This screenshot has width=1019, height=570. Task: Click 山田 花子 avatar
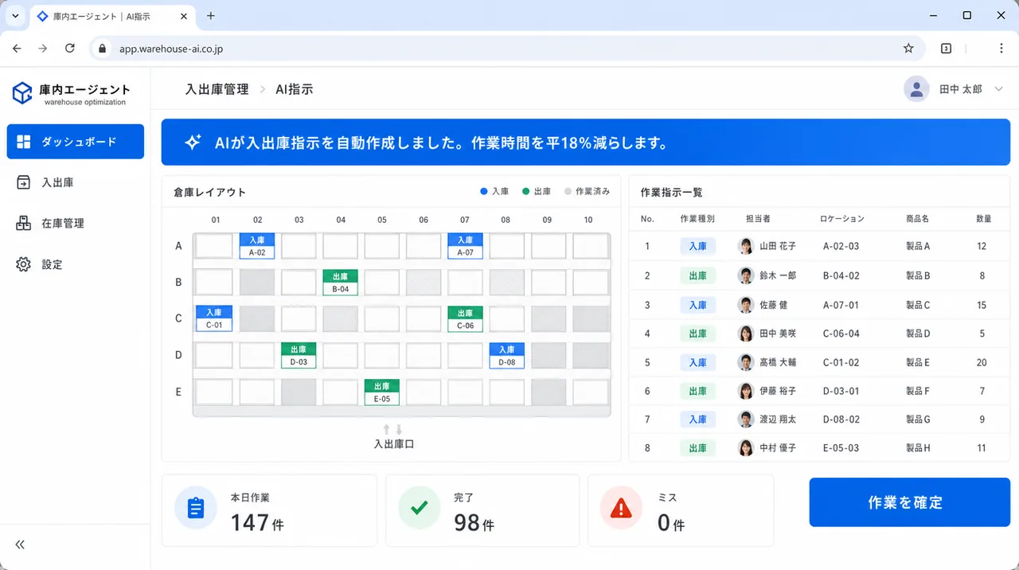(x=746, y=246)
